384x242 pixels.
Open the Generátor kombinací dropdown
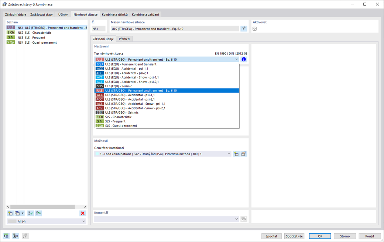click(x=229, y=154)
